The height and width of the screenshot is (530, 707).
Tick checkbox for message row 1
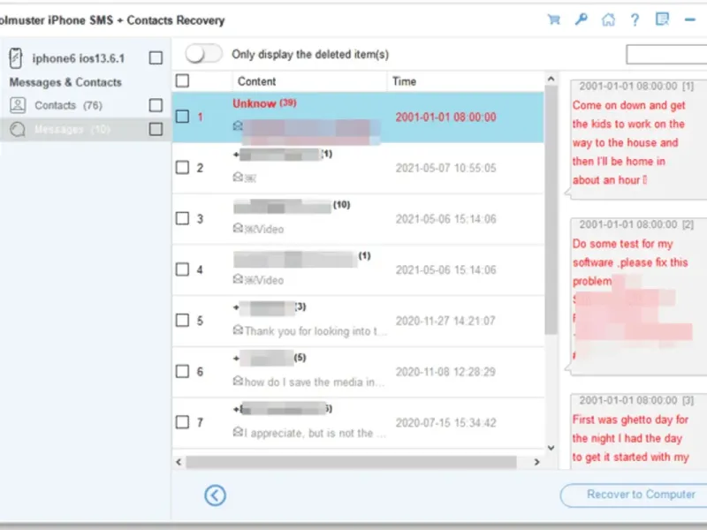point(182,117)
